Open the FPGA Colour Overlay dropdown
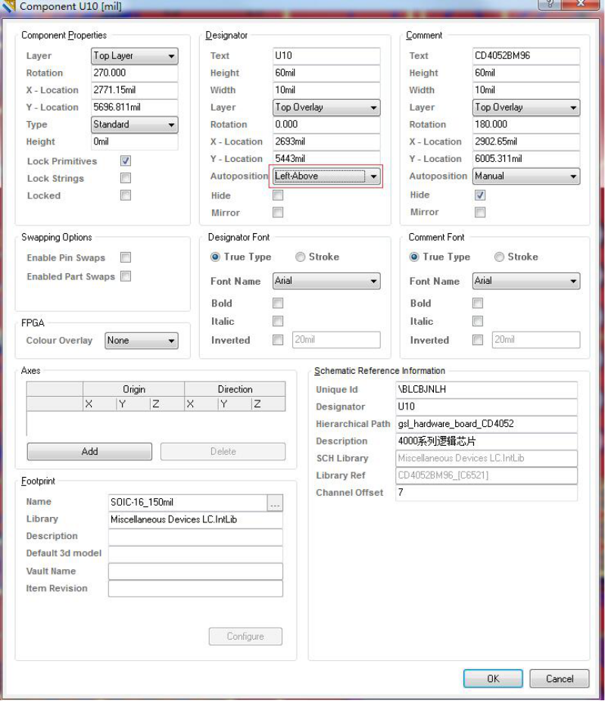605x701 pixels. 141,341
